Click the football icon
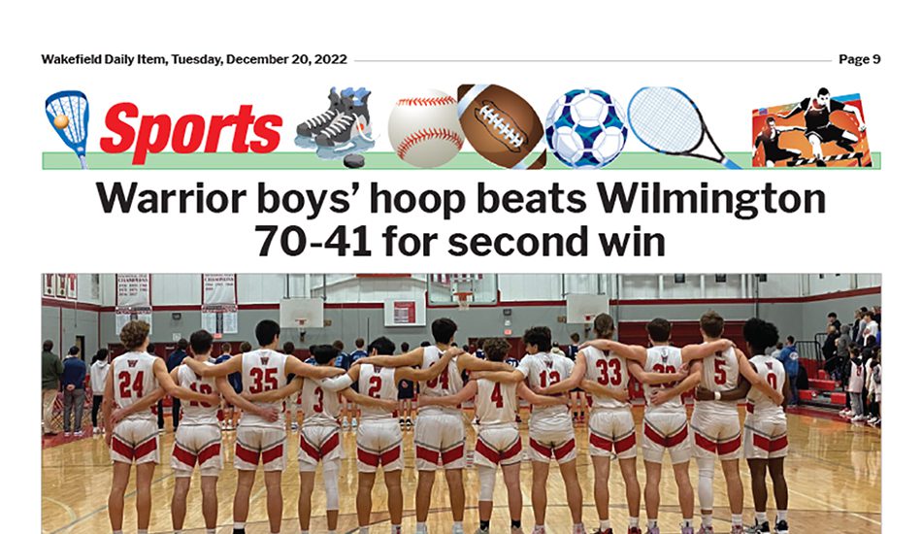The width and height of the screenshot is (922, 534). [502, 126]
